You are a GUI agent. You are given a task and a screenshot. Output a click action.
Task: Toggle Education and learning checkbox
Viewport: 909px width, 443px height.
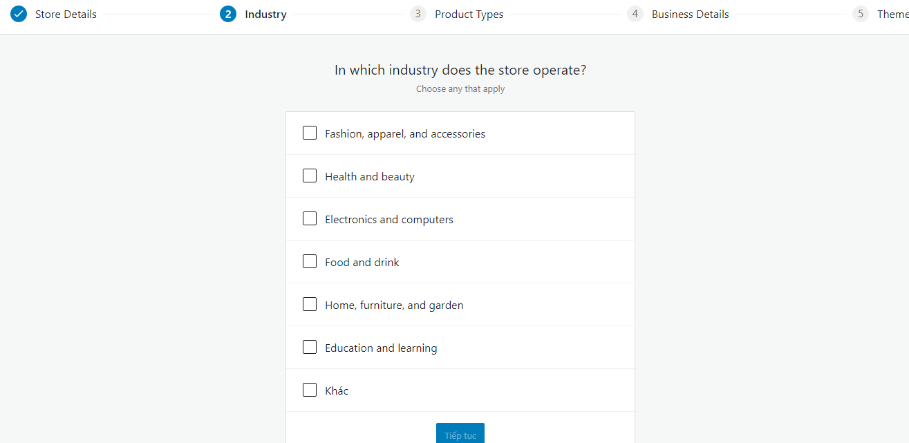pyautogui.click(x=310, y=347)
